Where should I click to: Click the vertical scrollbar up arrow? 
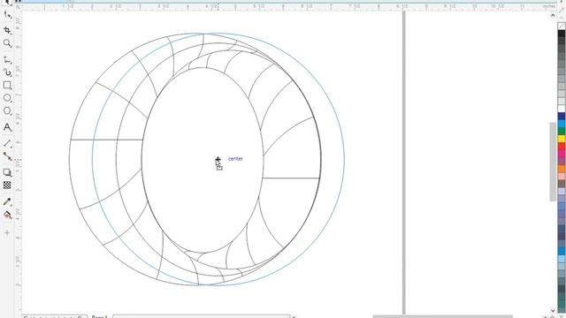553,16
